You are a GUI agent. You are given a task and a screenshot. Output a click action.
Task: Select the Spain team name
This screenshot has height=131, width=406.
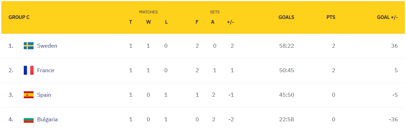44,95
